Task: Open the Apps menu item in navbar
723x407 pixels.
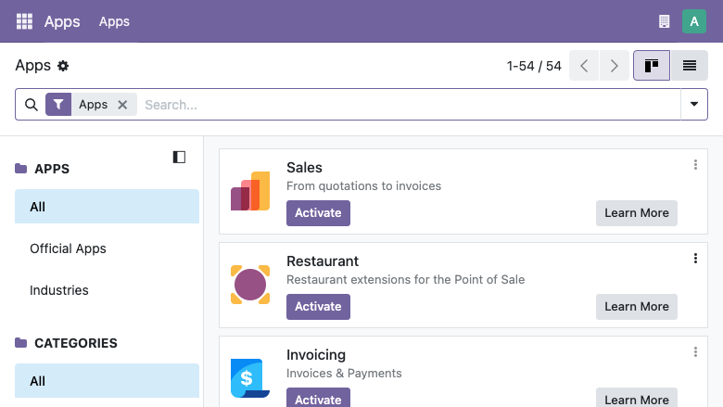Action: (x=114, y=21)
